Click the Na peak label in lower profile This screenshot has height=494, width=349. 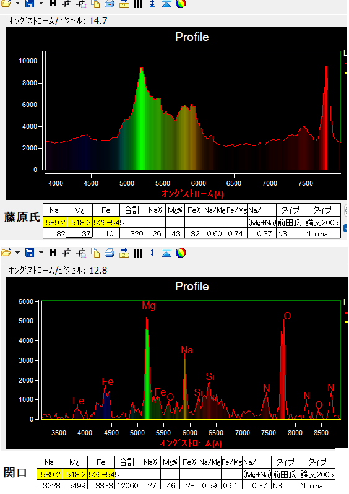187,350
